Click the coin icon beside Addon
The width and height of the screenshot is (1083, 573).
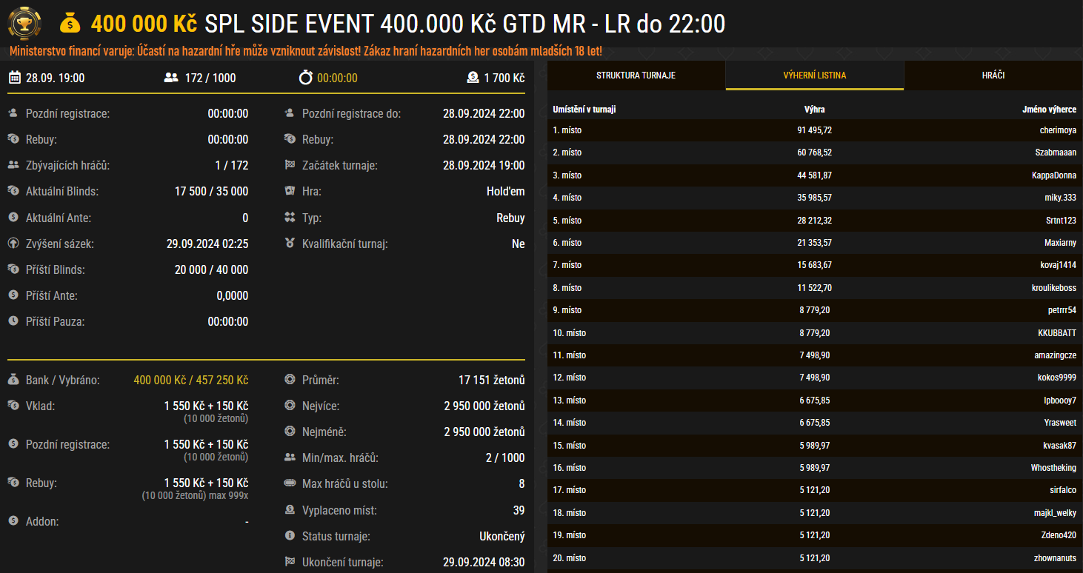click(13, 521)
